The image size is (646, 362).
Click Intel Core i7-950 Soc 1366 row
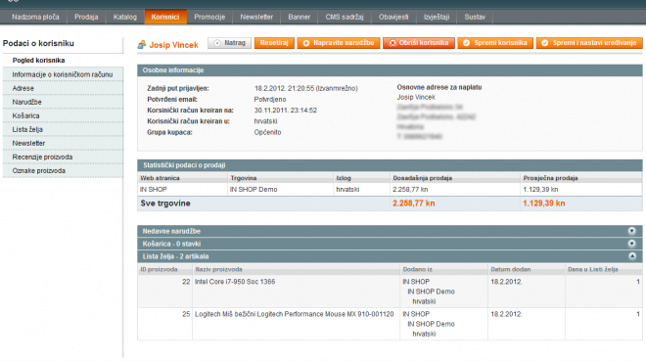(x=390, y=292)
